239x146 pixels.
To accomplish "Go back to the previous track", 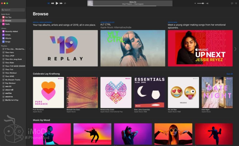I will [52, 3].
